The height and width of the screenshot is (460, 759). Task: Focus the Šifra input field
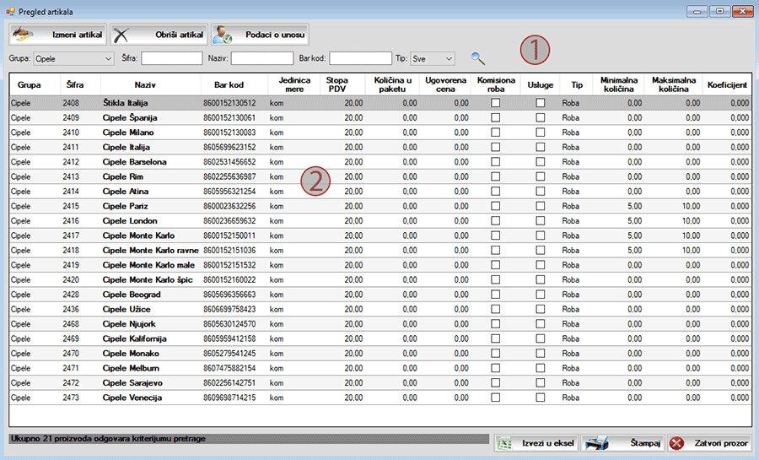[x=172, y=58]
